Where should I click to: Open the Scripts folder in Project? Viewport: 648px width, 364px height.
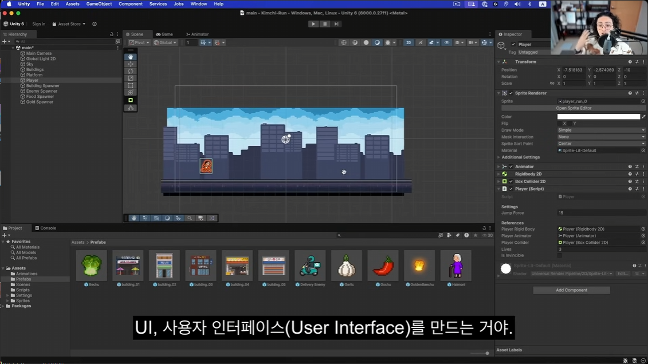pos(22,290)
